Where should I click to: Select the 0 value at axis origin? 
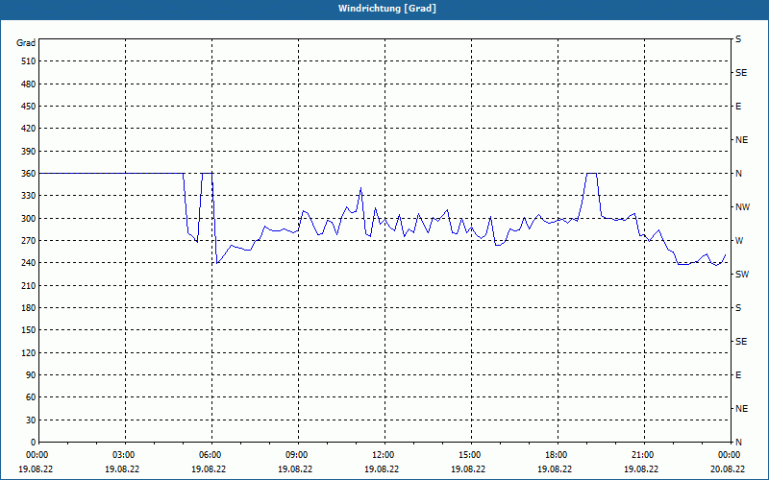[x=34, y=443]
